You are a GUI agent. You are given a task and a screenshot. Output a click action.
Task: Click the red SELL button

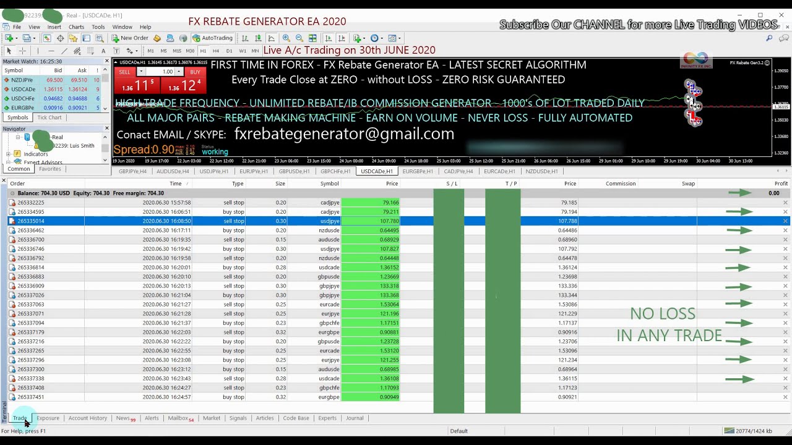click(124, 72)
